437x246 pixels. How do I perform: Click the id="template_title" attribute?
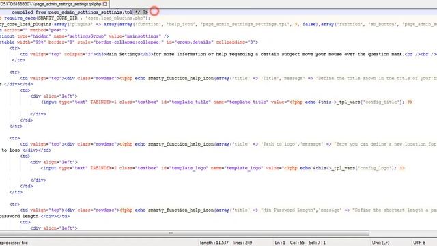click(x=186, y=102)
